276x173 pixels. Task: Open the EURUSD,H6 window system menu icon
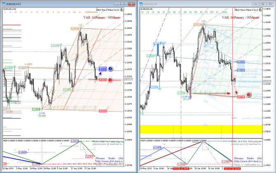click(141, 4)
